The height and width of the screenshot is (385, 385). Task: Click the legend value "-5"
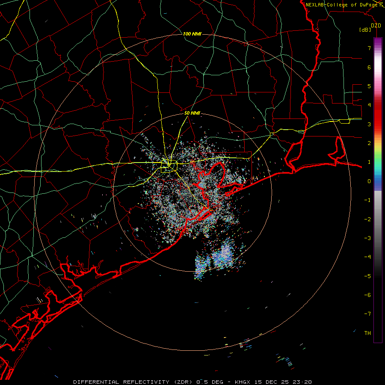367,276
